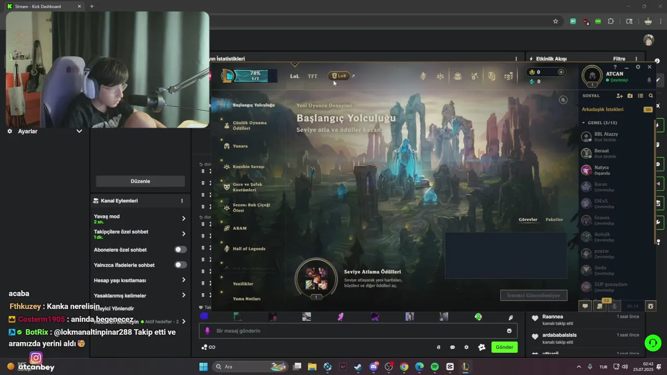Open Arkadaşlık İstekleri friend requests

click(602, 109)
